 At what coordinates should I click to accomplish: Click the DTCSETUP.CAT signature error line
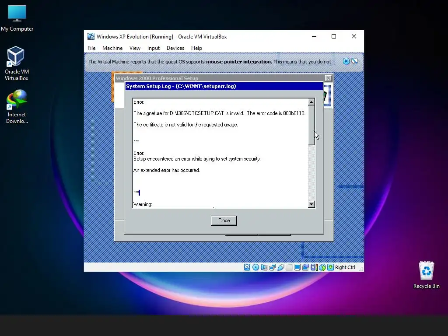220,113
